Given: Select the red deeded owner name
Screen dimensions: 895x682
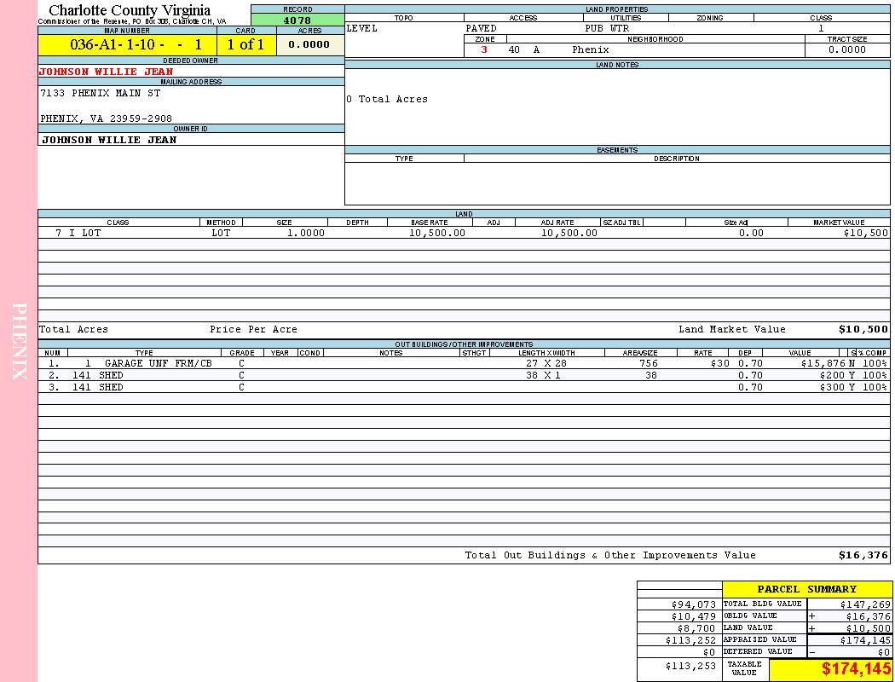Looking at the screenshot, I should tap(107, 72).
